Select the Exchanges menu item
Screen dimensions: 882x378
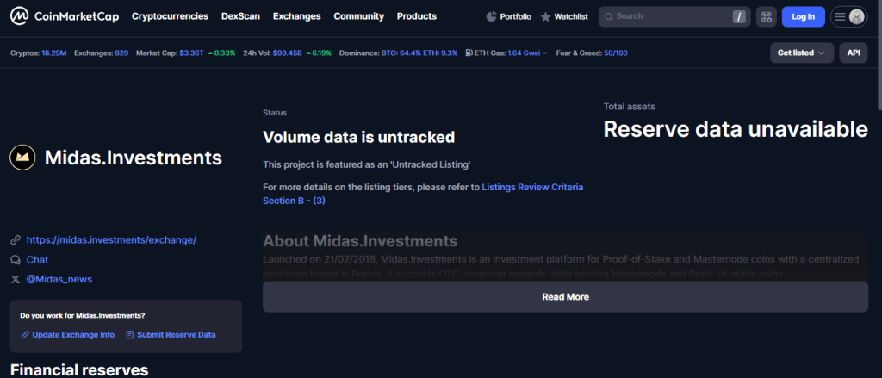pos(296,16)
